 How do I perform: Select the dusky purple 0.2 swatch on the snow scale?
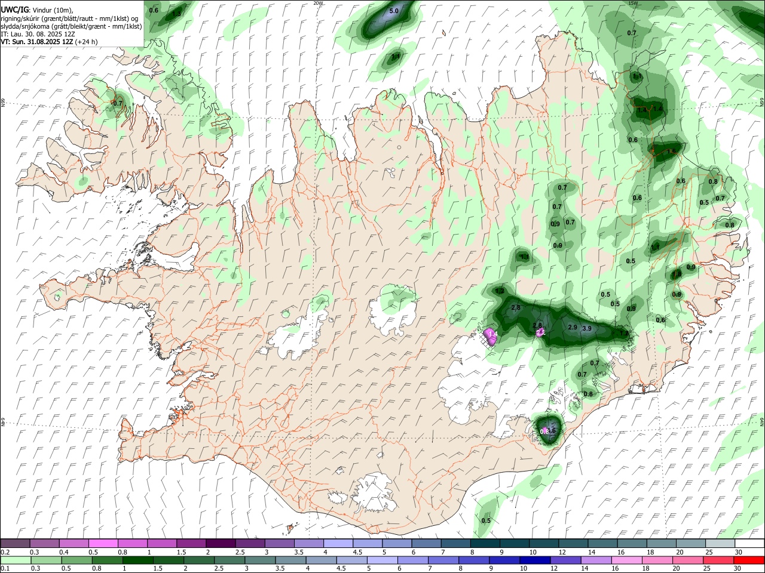click(x=15, y=543)
